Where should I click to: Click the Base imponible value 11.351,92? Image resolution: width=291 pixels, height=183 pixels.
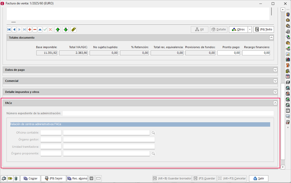(x=47, y=53)
